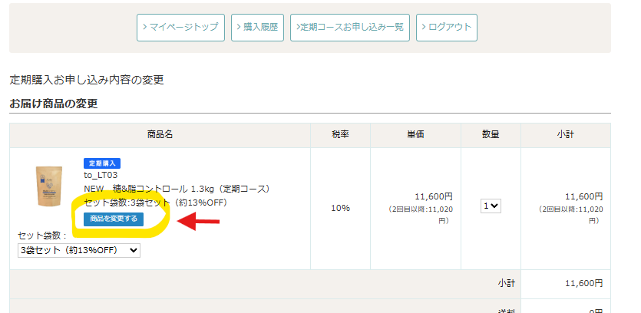Go to 購入履歴 page
The image size is (641, 313).
pos(258,27)
